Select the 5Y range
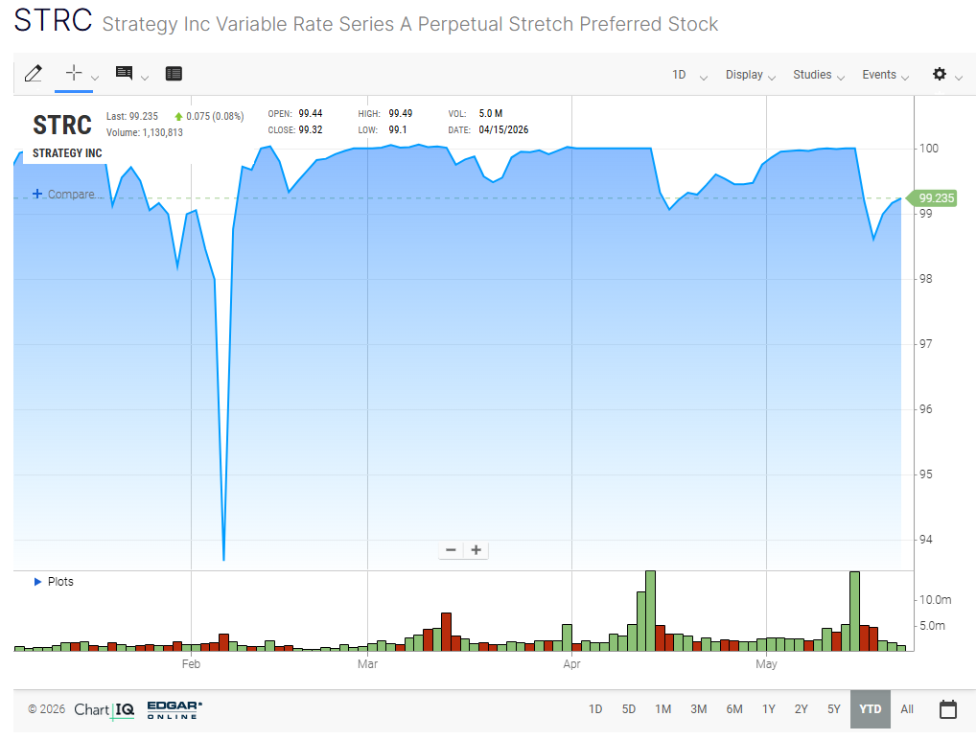Image resolution: width=976 pixels, height=740 pixels. (x=834, y=709)
